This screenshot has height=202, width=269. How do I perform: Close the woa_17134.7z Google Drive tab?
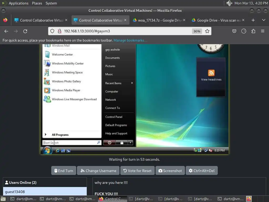click(x=184, y=20)
